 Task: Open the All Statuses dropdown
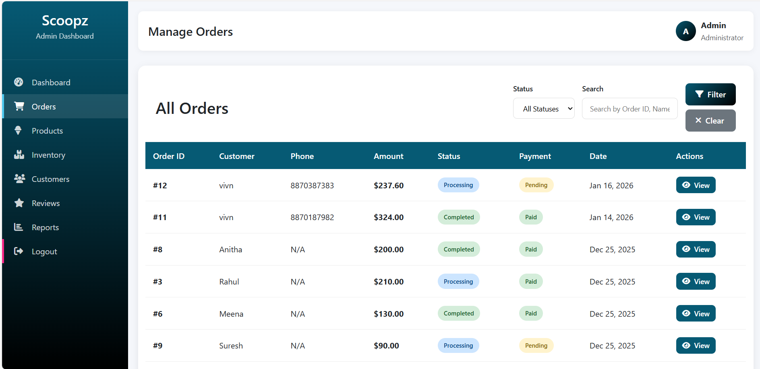(544, 109)
